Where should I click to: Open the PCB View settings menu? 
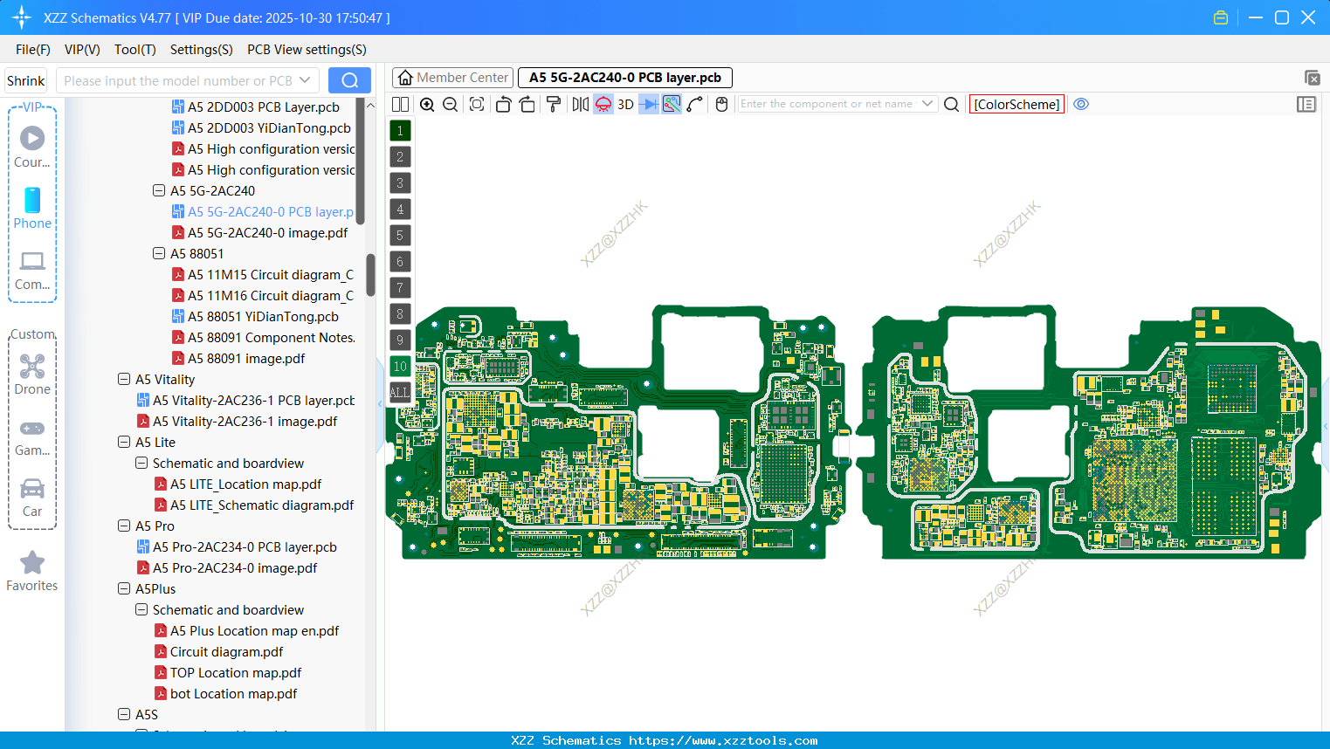pos(306,50)
